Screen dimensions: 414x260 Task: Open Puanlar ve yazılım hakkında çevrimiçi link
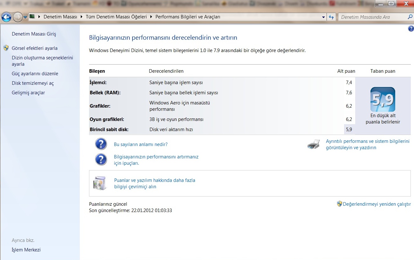pyautogui.click(x=155, y=183)
